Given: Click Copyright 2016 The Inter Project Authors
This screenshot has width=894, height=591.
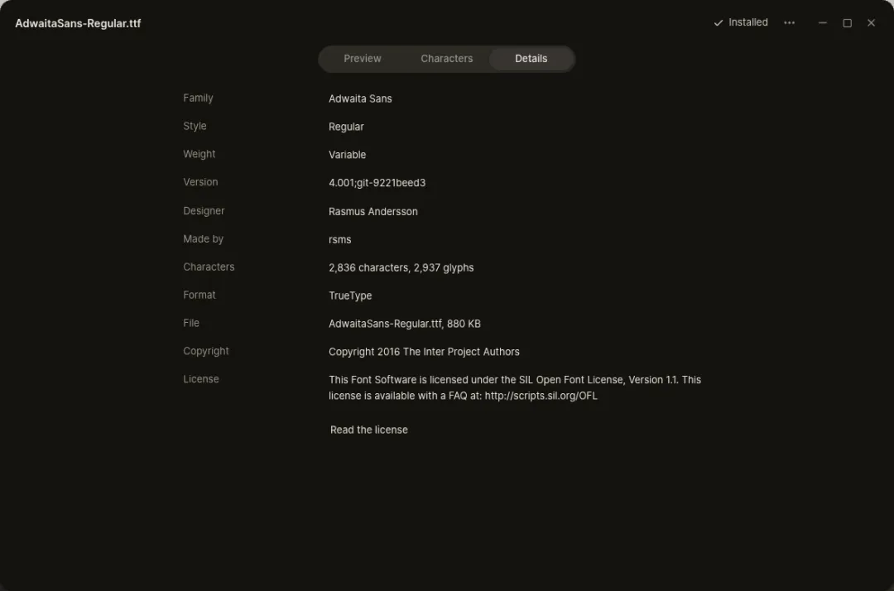Looking at the screenshot, I should coord(424,352).
